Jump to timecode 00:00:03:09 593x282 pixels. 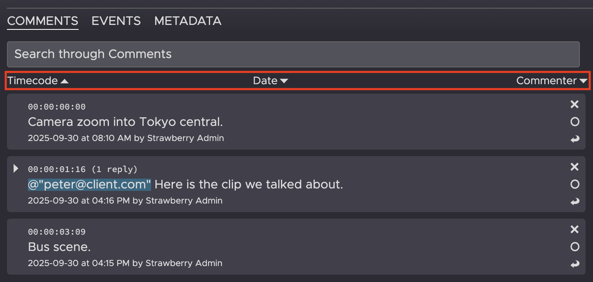(57, 232)
